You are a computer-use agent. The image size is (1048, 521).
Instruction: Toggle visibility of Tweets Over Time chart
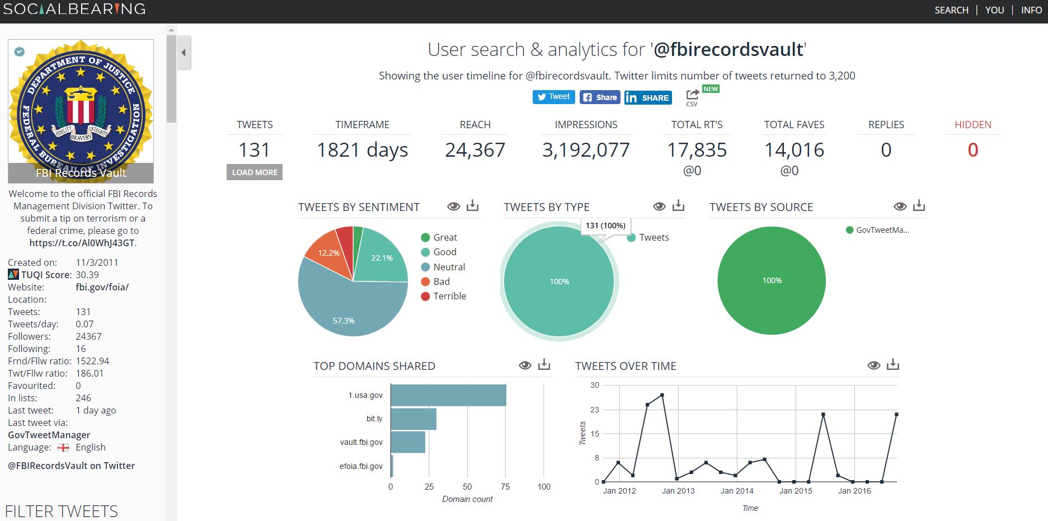pyautogui.click(x=873, y=365)
